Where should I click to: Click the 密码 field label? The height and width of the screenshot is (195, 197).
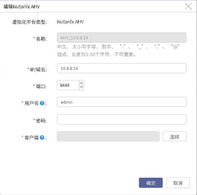(x=40, y=120)
